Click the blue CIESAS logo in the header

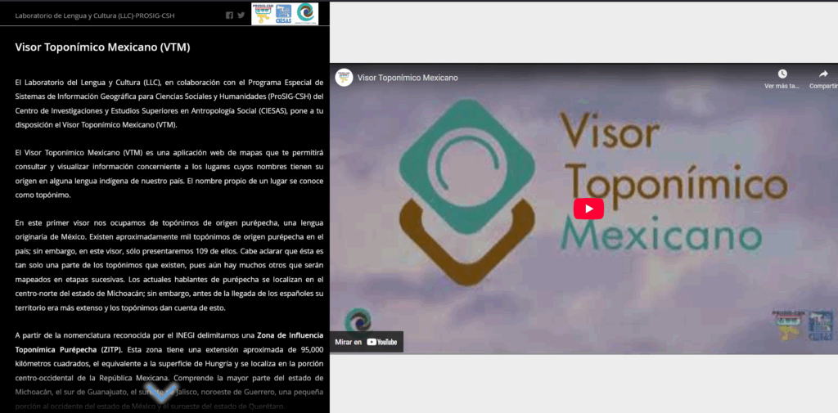(x=284, y=14)
